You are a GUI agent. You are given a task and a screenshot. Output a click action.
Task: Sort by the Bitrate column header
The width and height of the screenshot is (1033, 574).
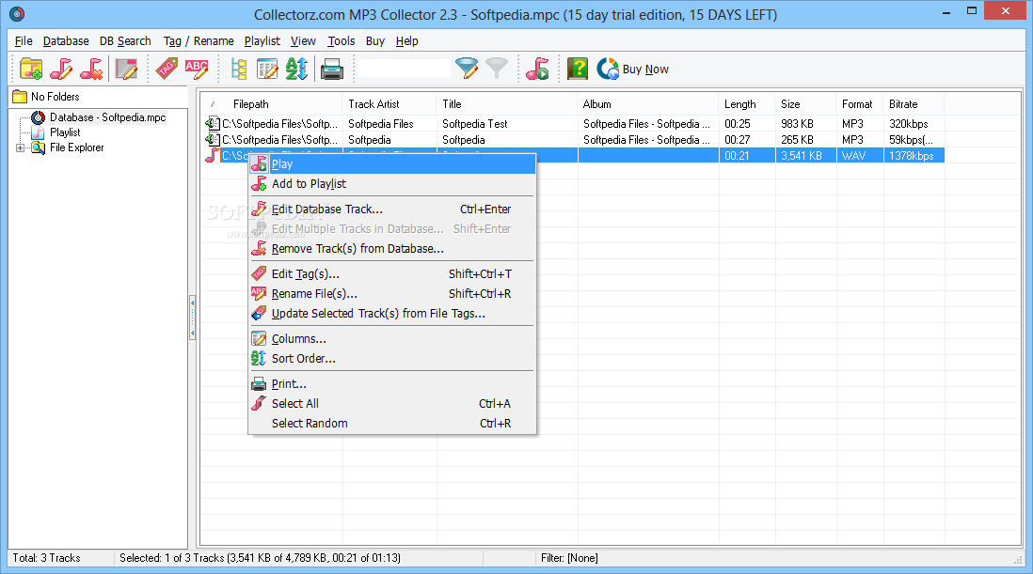pyautogui.click(x=914, y=104)
